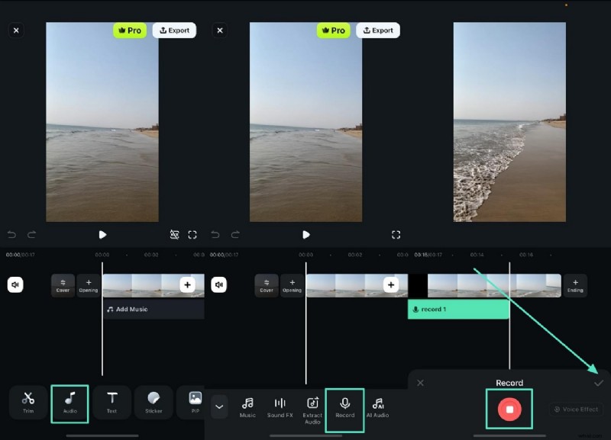Screen dimensions: 611x440
Task: Browse the Sound FX options
Action: (x=280, y=403)
